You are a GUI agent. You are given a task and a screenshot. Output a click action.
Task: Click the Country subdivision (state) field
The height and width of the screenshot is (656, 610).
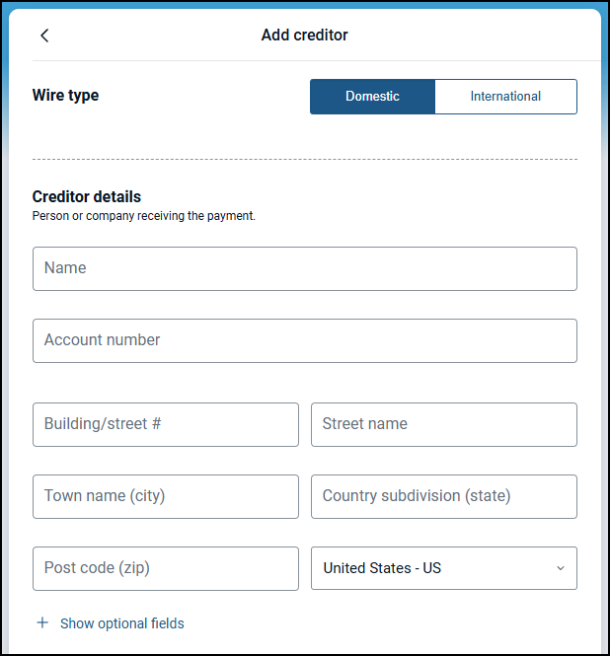point(443,496)
